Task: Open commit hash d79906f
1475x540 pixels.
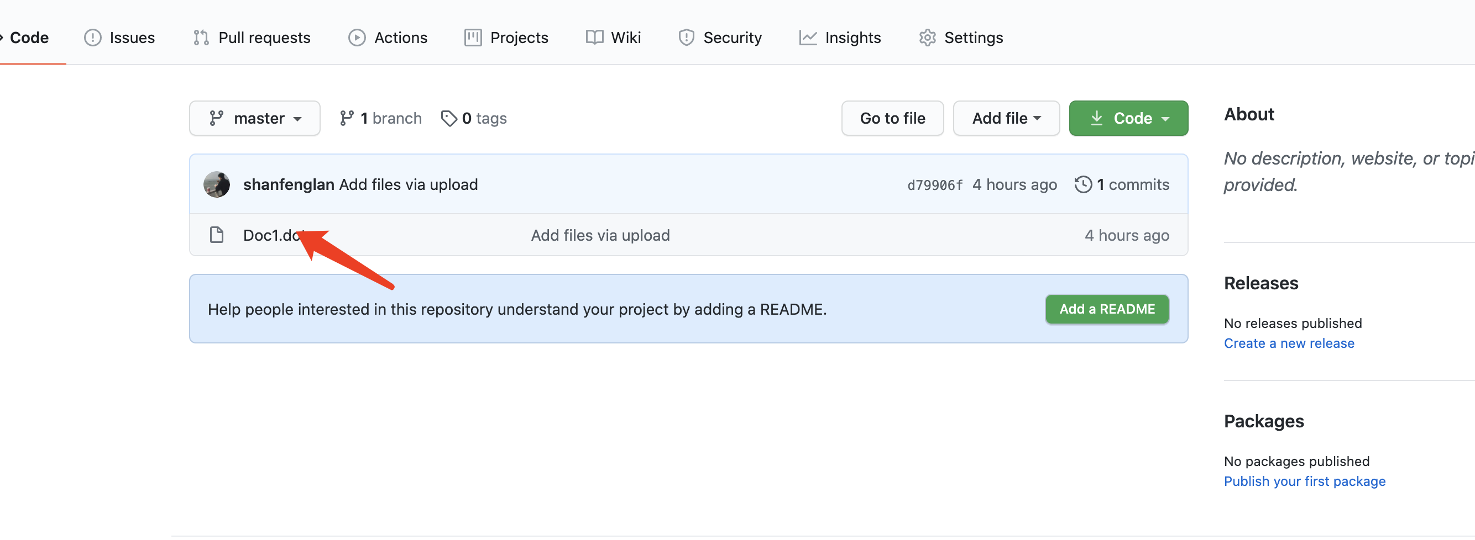Action: coord(934,186)
